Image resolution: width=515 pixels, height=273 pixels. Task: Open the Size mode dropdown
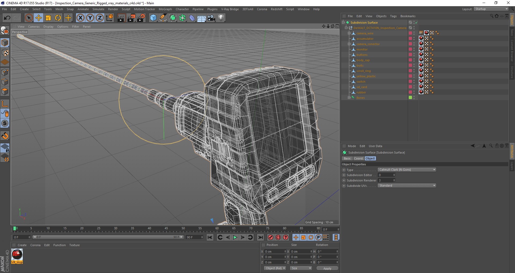pyautogui.click(x=301, y=268)
